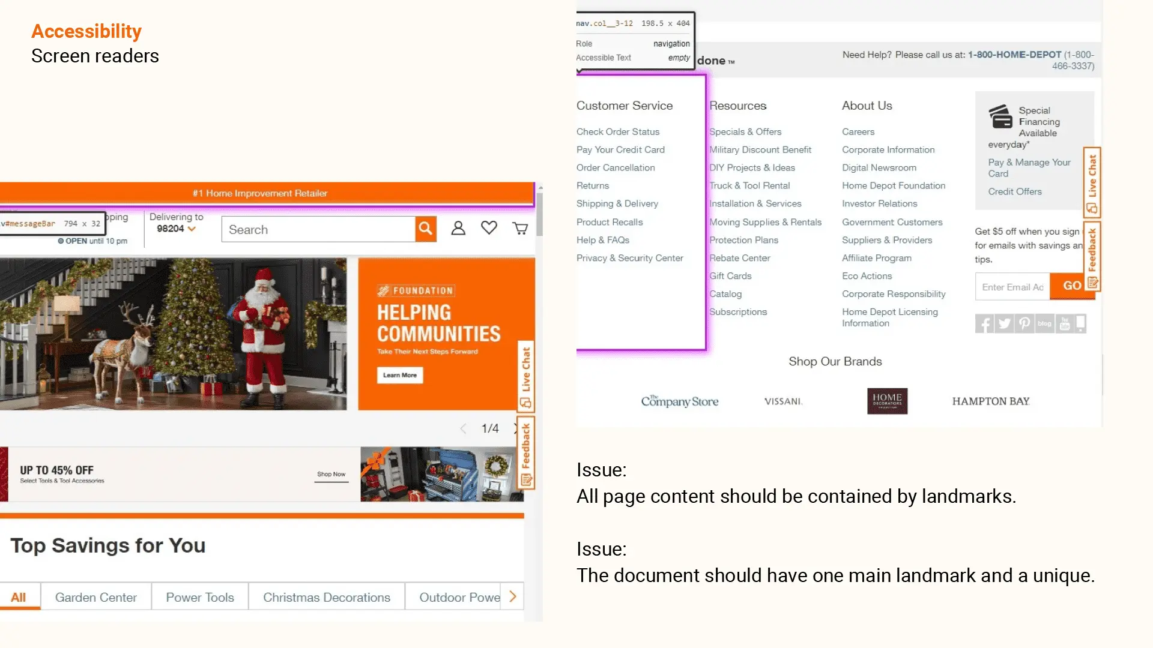Click the YouTube social icon
Screen dimensions: 1153x648
pos(1065,324)
